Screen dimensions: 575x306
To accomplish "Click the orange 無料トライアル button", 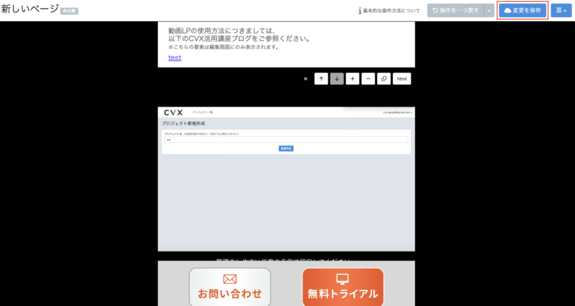I will click(343, 288).
